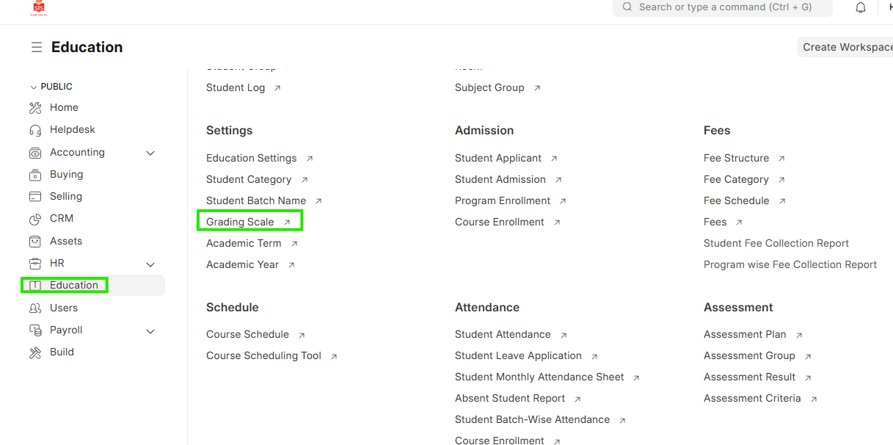Click the notification bell icon
The height and width of the screenshot is (445, 893).
[x=861, y=7]
